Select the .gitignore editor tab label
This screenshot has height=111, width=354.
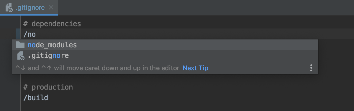coord(30,8)
